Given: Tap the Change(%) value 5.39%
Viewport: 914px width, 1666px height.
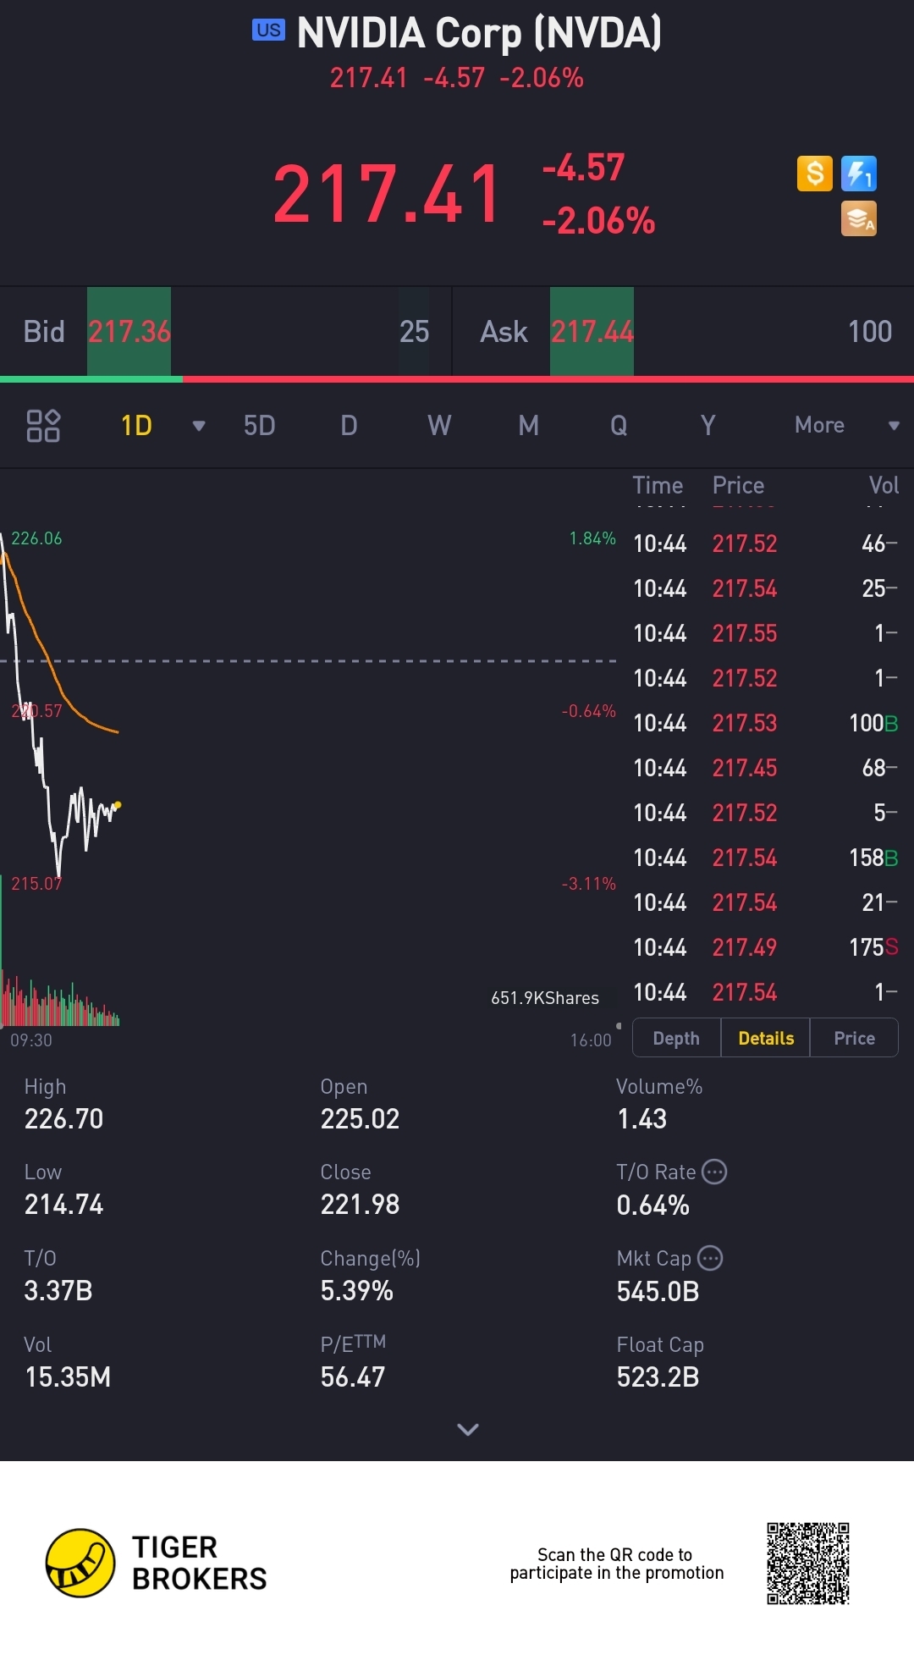Looking at the screenshot, I should pyautogui.click(x=356, y=1291).
